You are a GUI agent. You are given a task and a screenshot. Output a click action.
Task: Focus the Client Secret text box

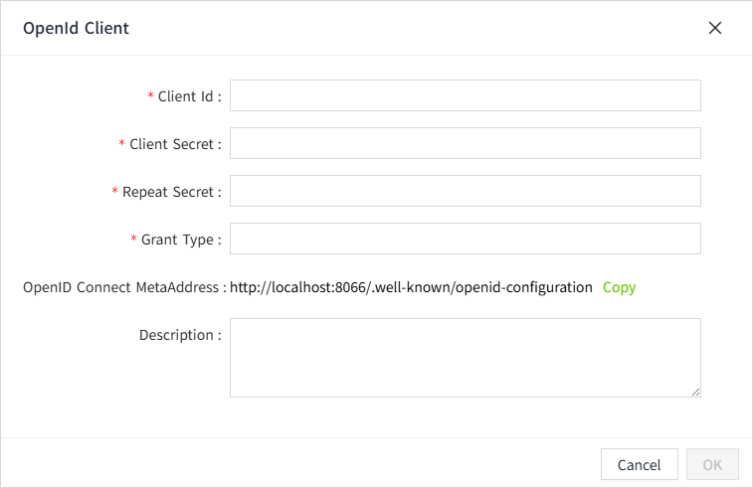click(x=465, y=143)
